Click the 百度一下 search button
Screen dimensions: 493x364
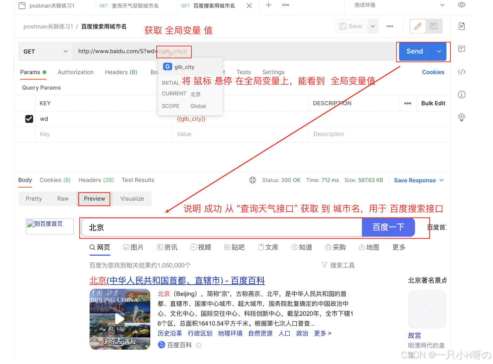[388, 227]
